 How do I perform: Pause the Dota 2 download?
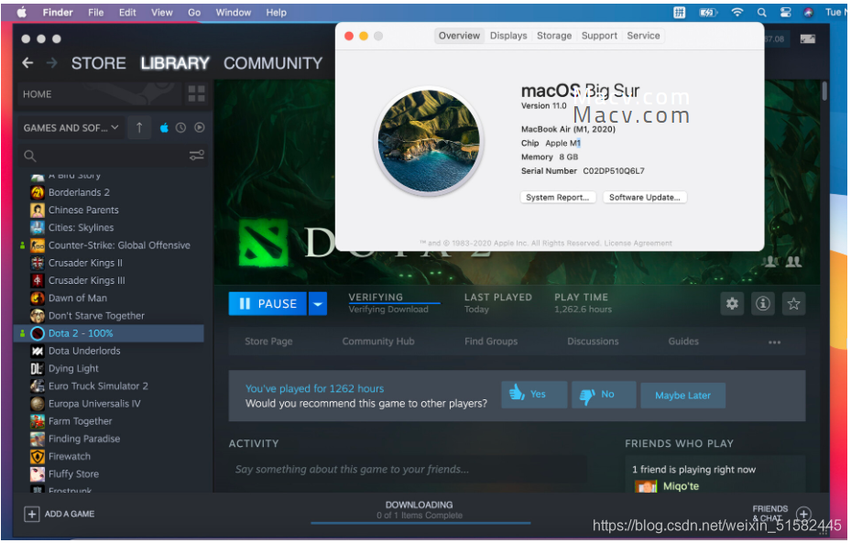click(x=267, y=304)
